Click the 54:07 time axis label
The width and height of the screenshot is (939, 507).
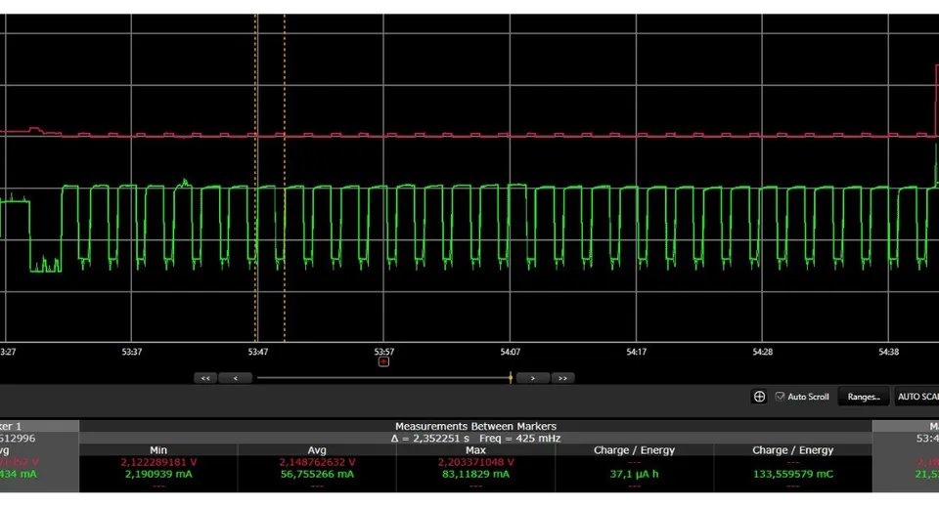pyautogui.click(x=511, y=352)
